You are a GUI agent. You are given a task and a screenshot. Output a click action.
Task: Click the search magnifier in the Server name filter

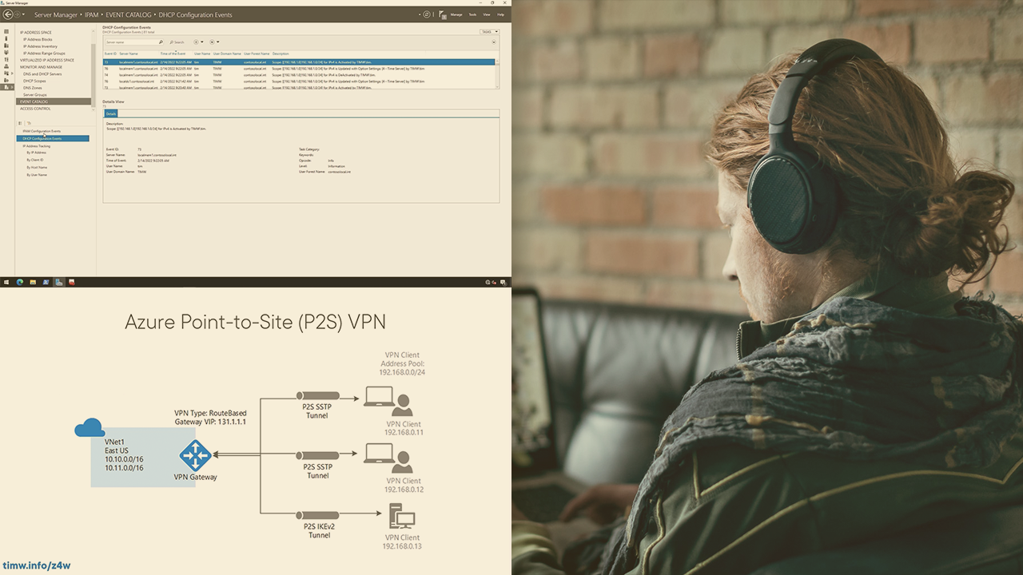click(161, 42)
